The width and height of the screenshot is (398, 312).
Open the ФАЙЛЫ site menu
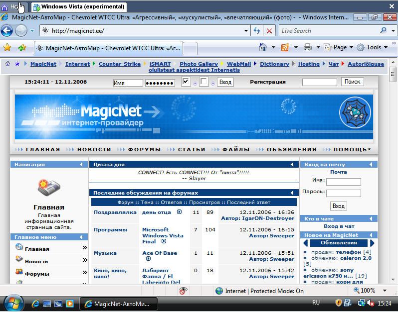pos(236,149)
